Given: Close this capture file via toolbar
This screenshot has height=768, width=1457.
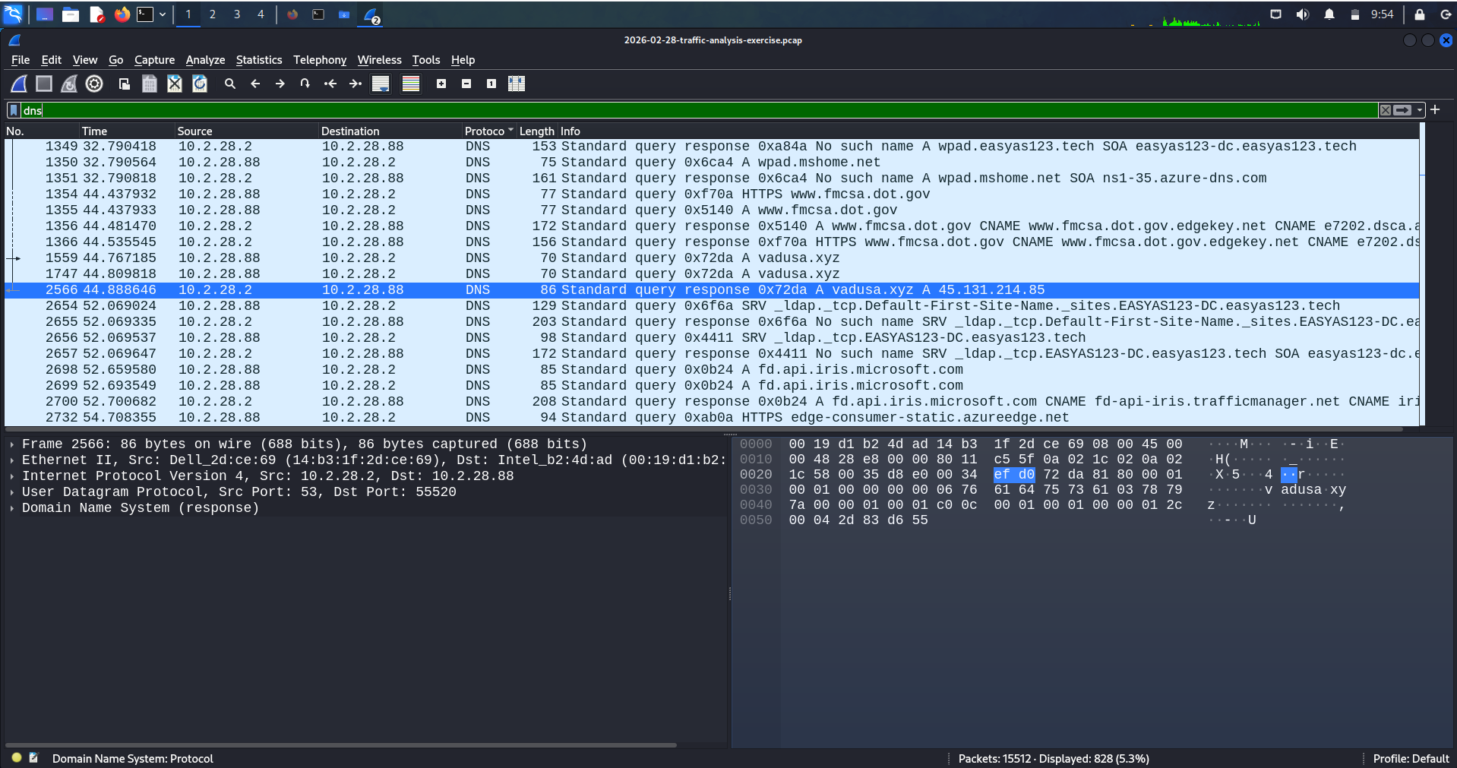Looking at the screenshot, I should click(x=175, y=84).
